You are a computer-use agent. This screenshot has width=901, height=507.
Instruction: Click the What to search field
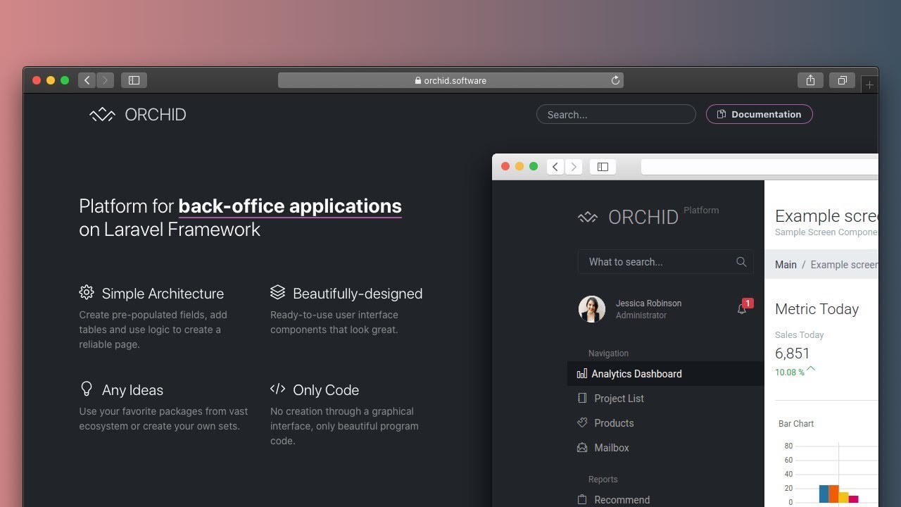(665, 262)
